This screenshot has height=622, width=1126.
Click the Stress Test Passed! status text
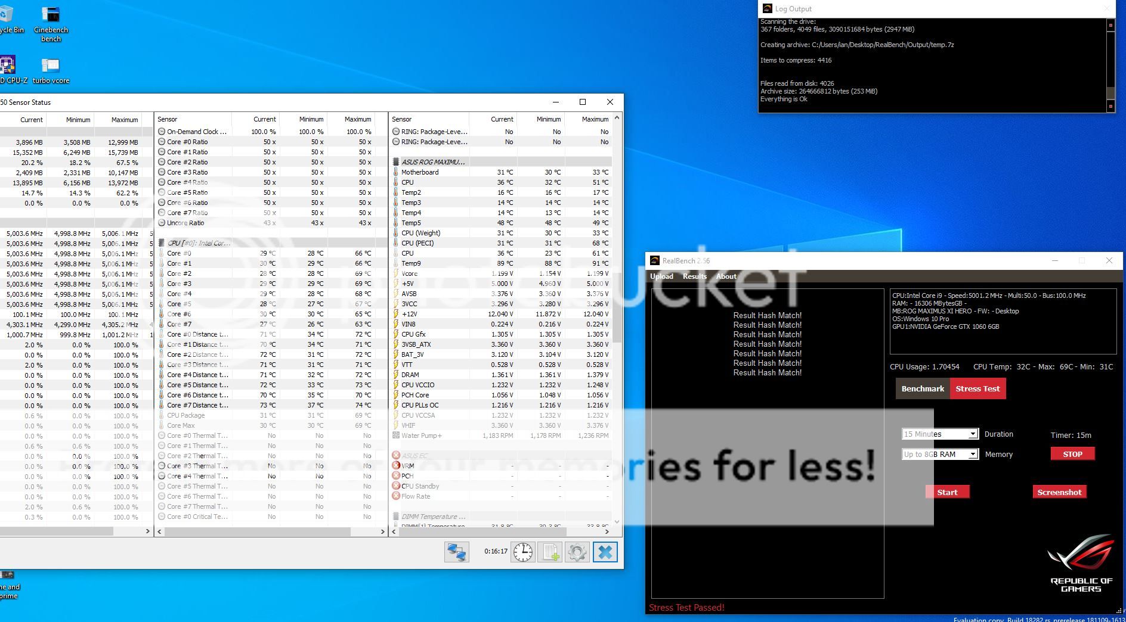[x=686, y=608]
